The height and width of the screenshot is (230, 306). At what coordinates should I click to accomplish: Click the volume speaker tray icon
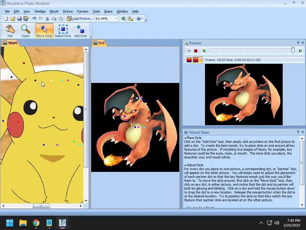click(276, 223)
